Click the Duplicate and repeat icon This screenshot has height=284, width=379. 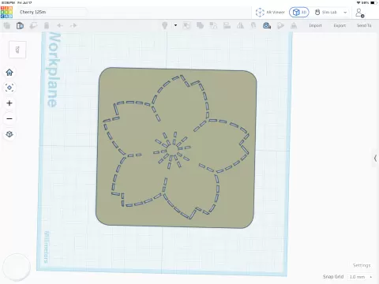point(33,25)
